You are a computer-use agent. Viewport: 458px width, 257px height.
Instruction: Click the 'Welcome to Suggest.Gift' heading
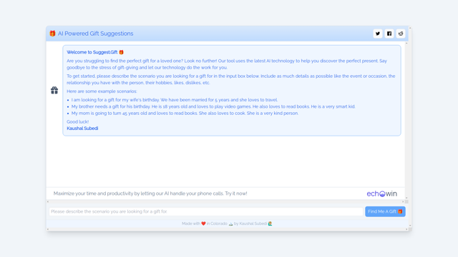(95, 52)
